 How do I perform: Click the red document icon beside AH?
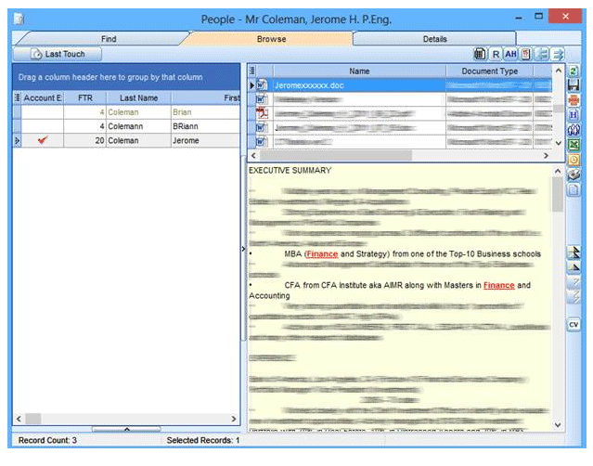[x=525, y=54]
